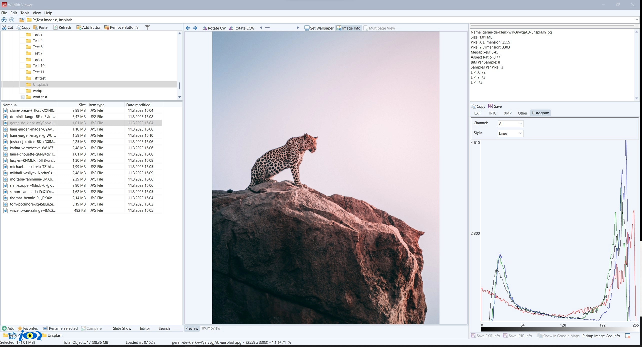
Task: Open Favorites with the star icon
Action: (28, 328)
